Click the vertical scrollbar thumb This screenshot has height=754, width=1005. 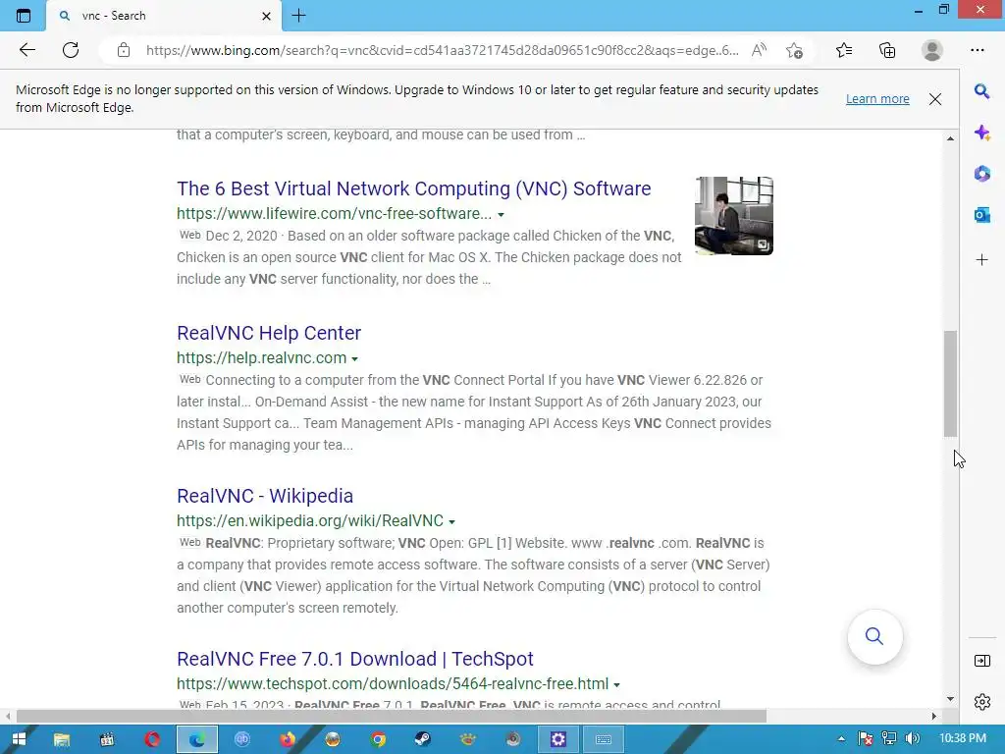950,384
